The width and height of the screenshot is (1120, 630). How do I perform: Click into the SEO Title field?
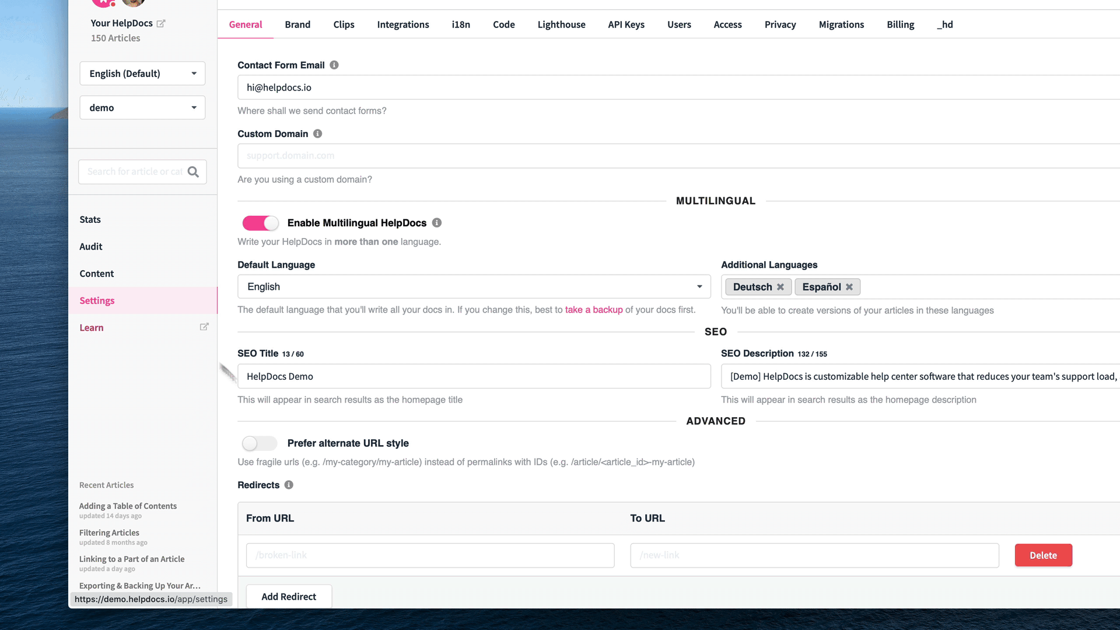click(474, 376)
